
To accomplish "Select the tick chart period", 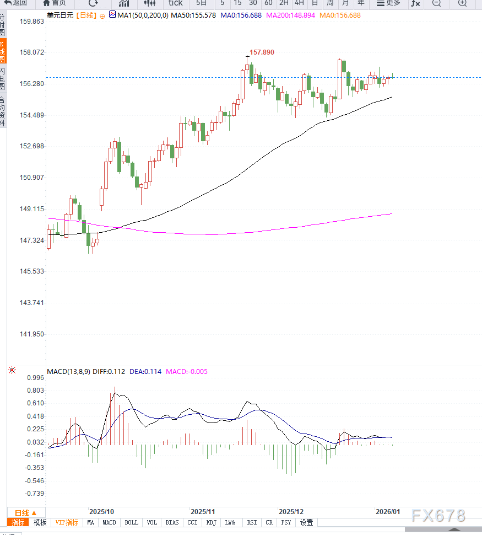I will [x=175, y=3].
